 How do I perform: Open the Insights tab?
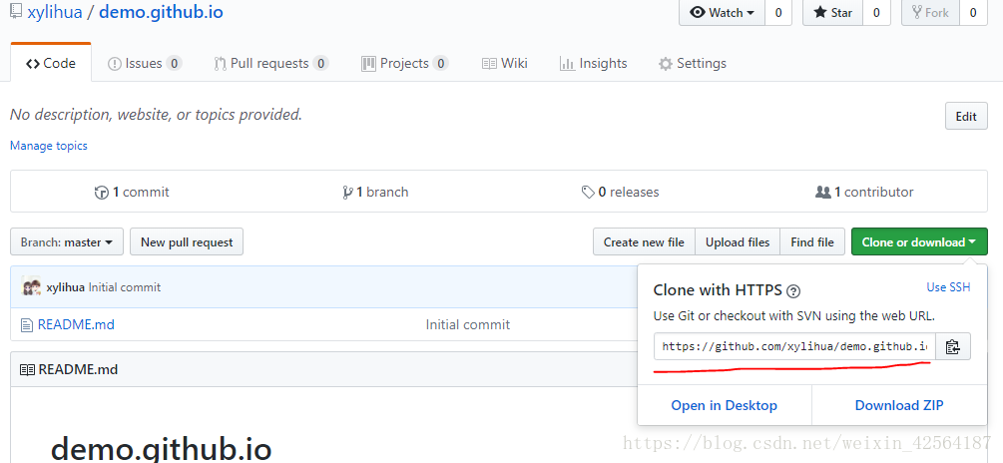pyautogui.click(x=593, y=63)
